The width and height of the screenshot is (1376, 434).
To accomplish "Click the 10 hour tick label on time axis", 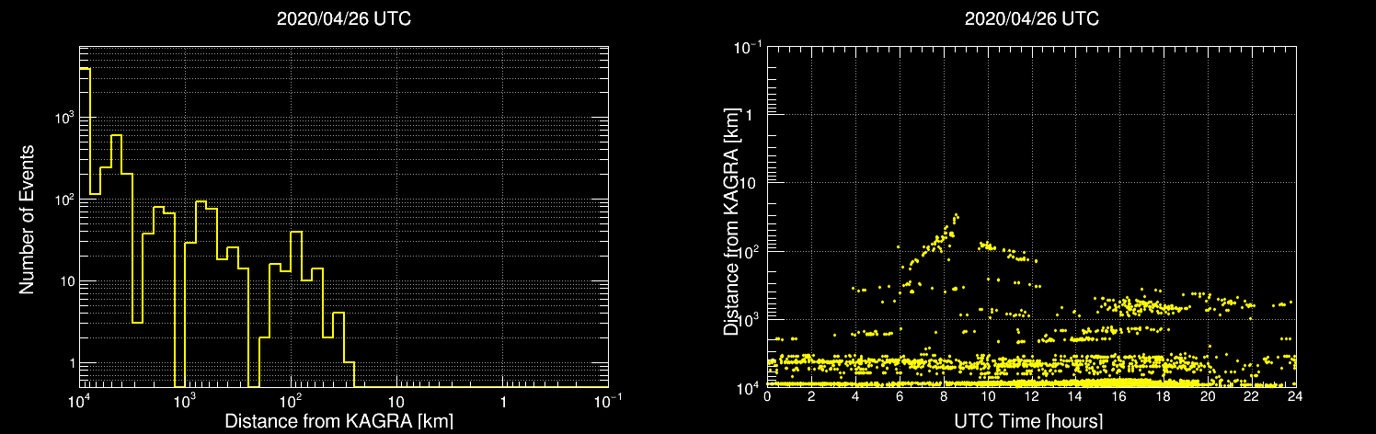I will point(988,396).
